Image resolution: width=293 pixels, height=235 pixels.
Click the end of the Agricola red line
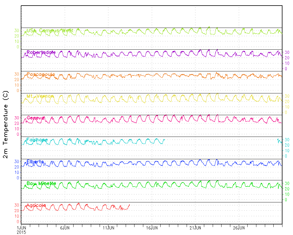(x=129, y=205)
